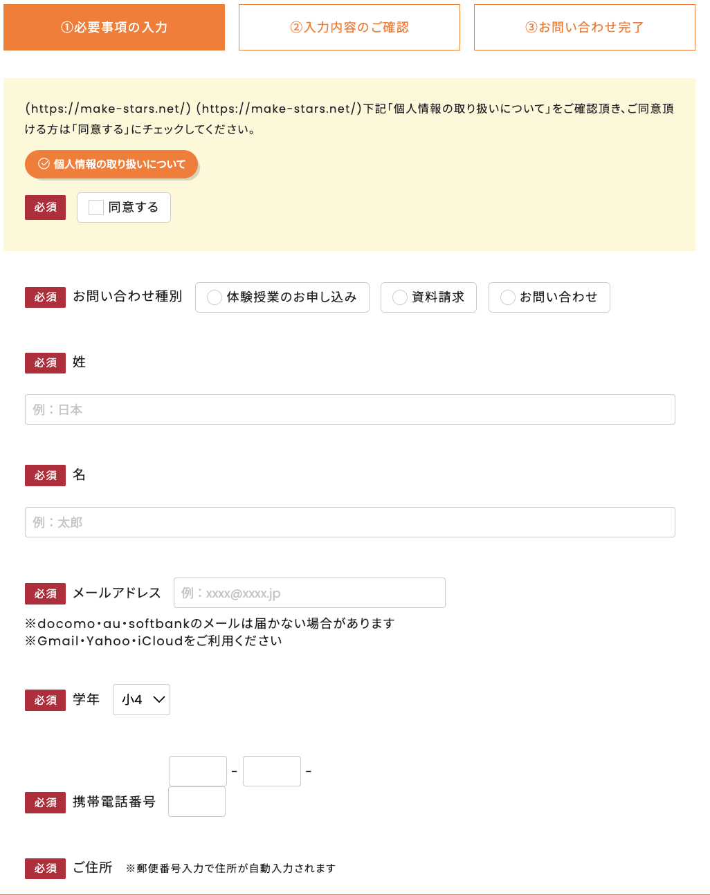The height and width of the screenshot is (895, 710).
Task: Click third 携帯電話番号 phone number box
Action: 197,802
